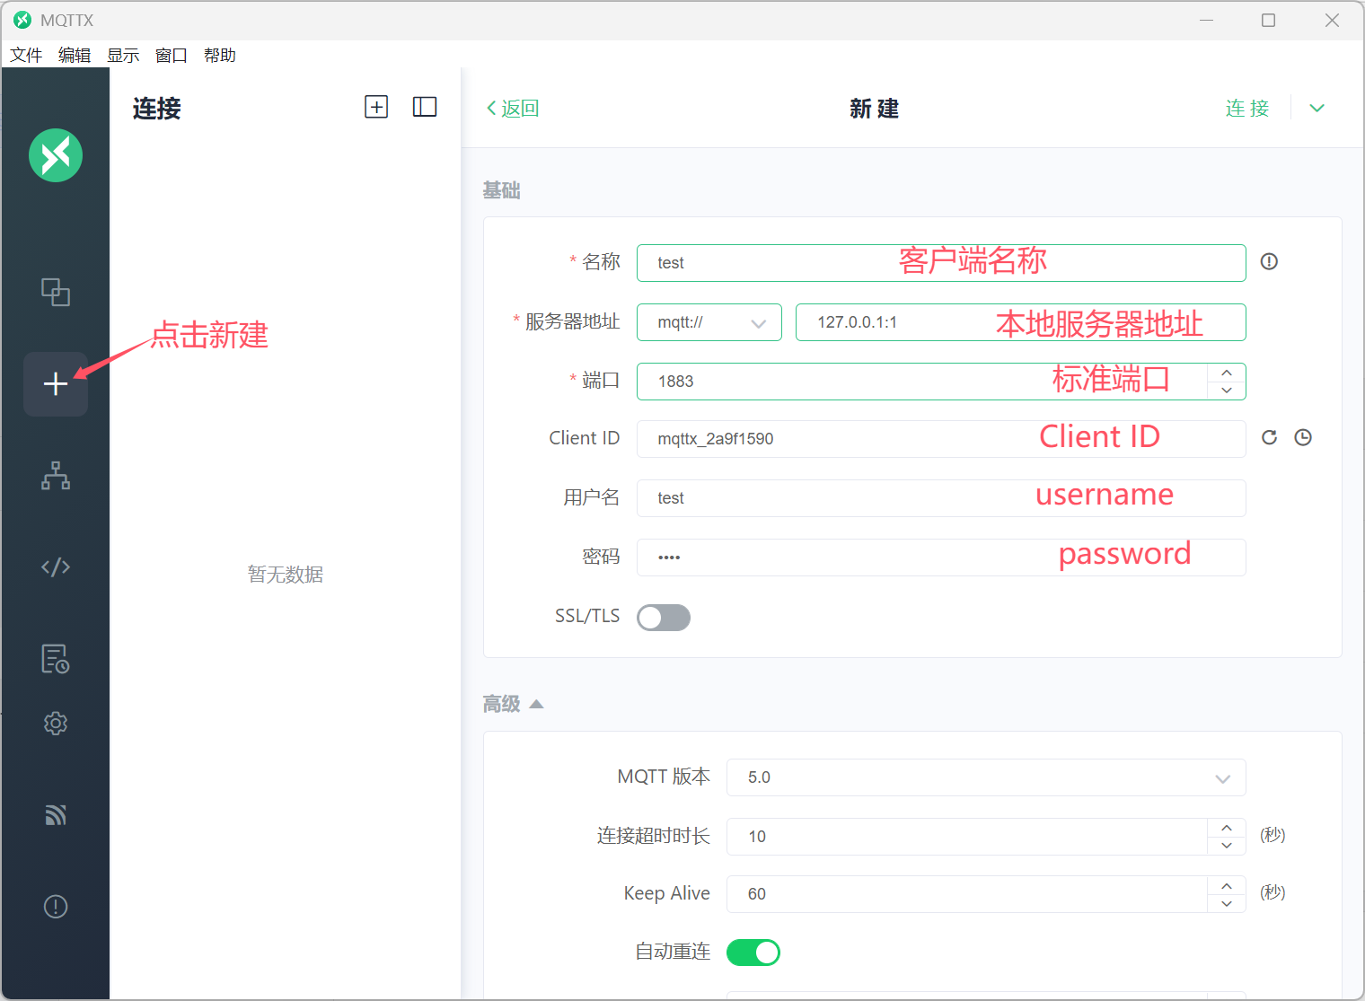Viewport: 1365px width, 1001px height.
Task: Open the RSS feed icon in sidebar
Action: [56, 814]
